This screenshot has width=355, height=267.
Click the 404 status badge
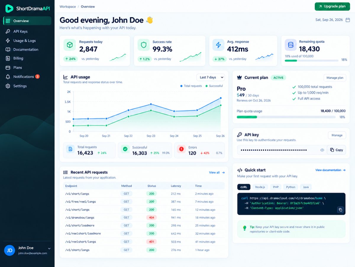coord(151,218)
